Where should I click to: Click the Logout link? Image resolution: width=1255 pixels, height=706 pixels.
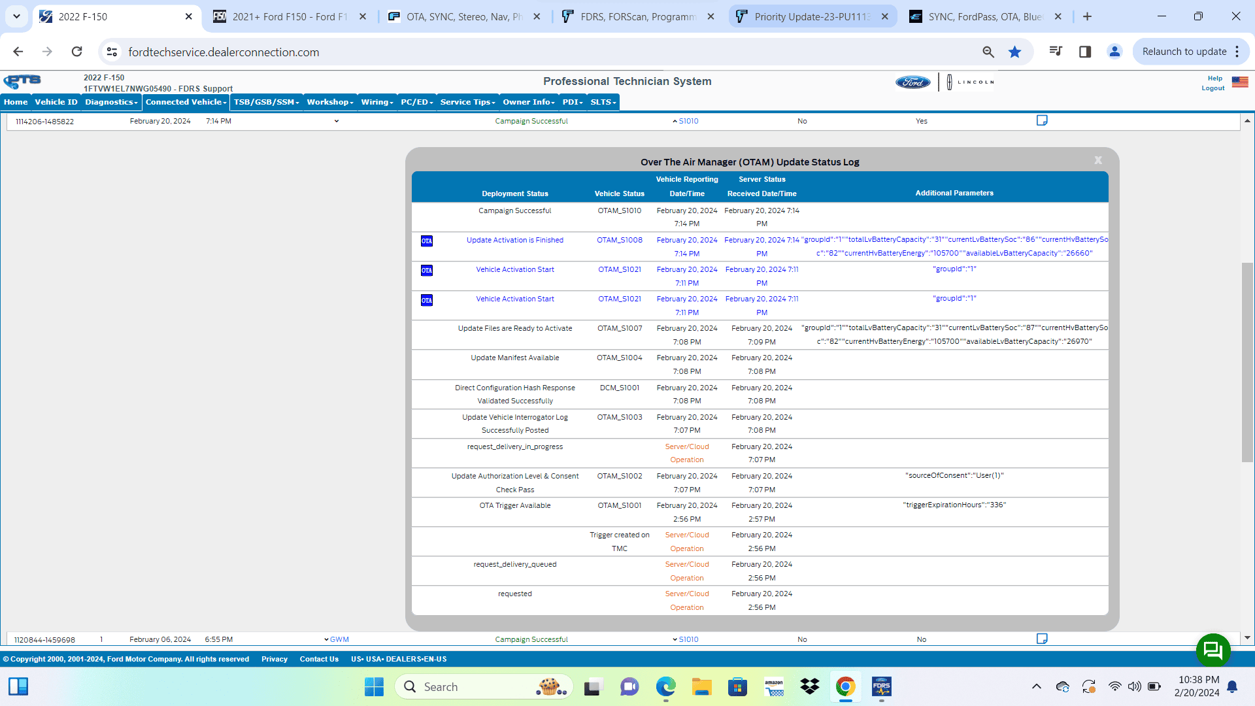[x=1213, y=88]
